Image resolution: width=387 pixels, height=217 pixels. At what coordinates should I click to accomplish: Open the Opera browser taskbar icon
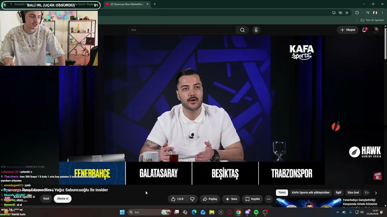click(229, 212)
